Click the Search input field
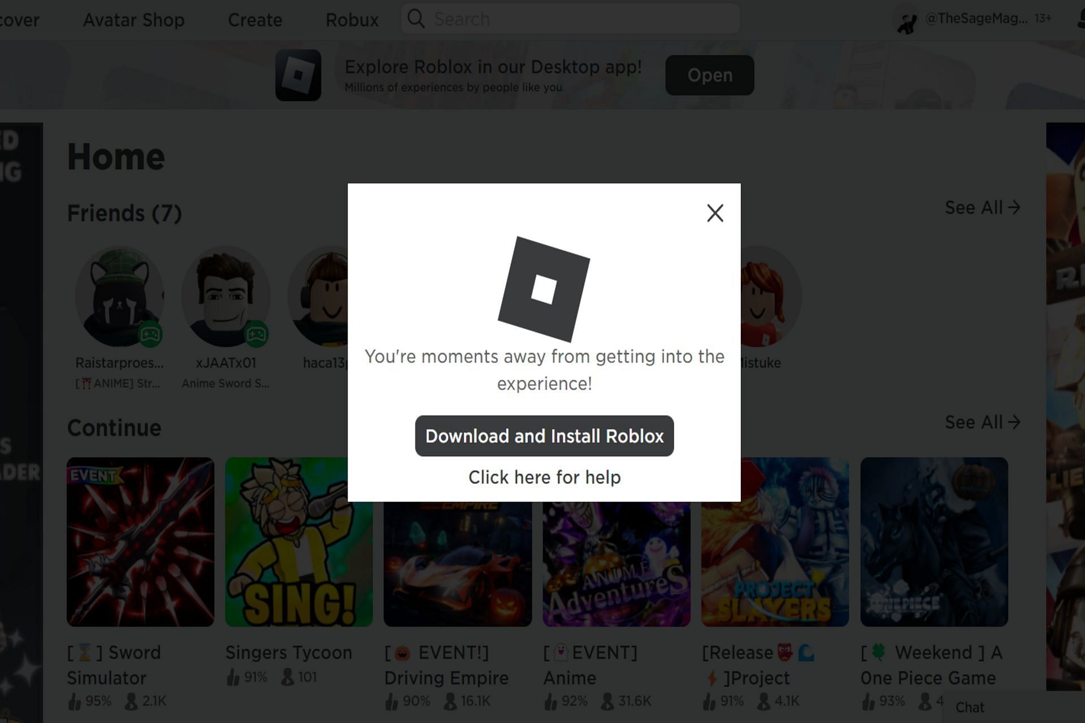This screenshot has width=1085, height=723. point(571,19)
